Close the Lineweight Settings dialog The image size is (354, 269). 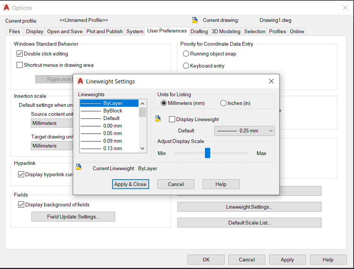click(x=271, y=81)
